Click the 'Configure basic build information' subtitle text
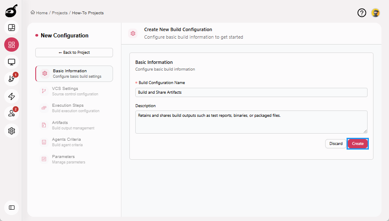 click(x=165, y=69)
